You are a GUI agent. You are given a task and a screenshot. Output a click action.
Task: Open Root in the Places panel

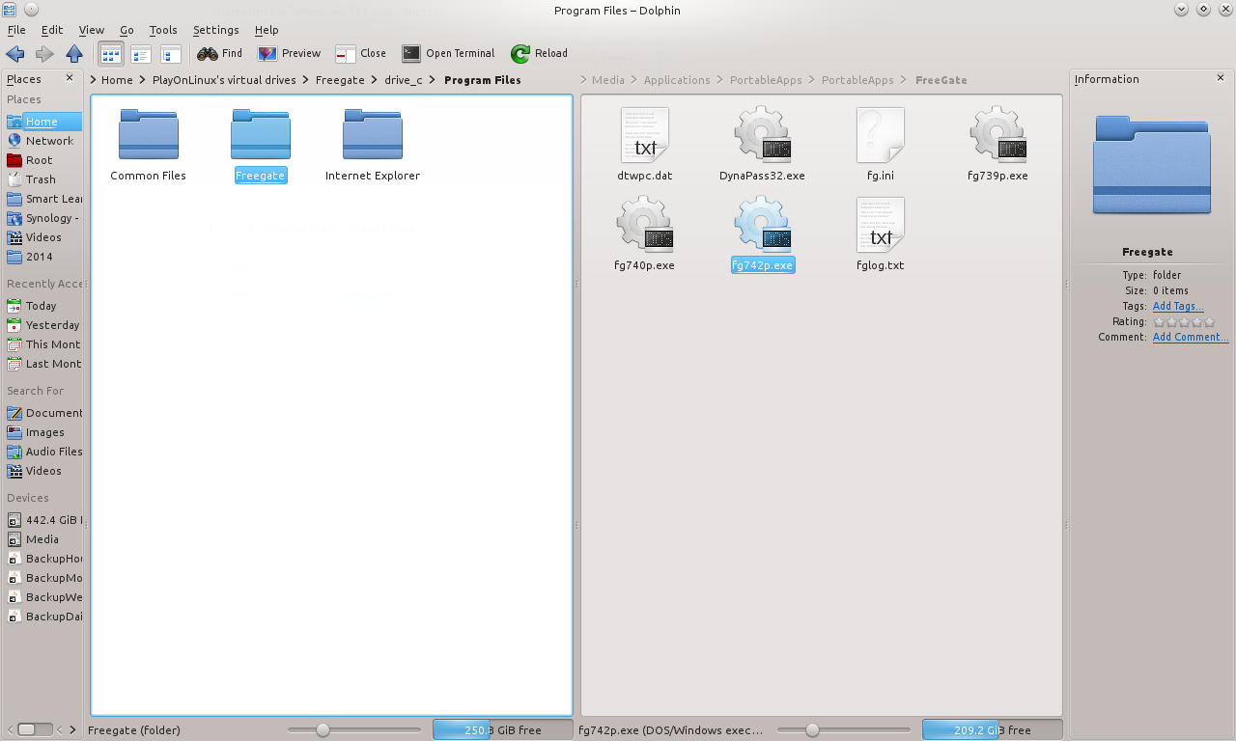pos(42,160)
